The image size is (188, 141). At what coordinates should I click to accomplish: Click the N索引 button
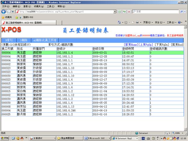point(9,40)
